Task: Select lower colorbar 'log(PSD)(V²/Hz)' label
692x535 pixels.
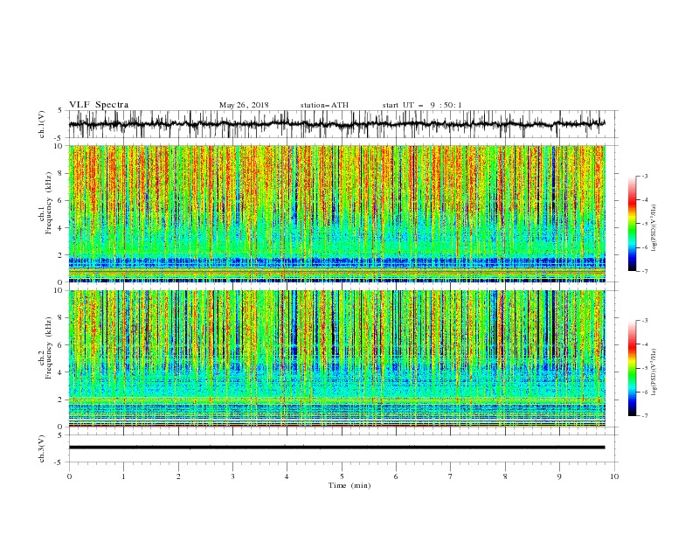Action: coord(654,372)
